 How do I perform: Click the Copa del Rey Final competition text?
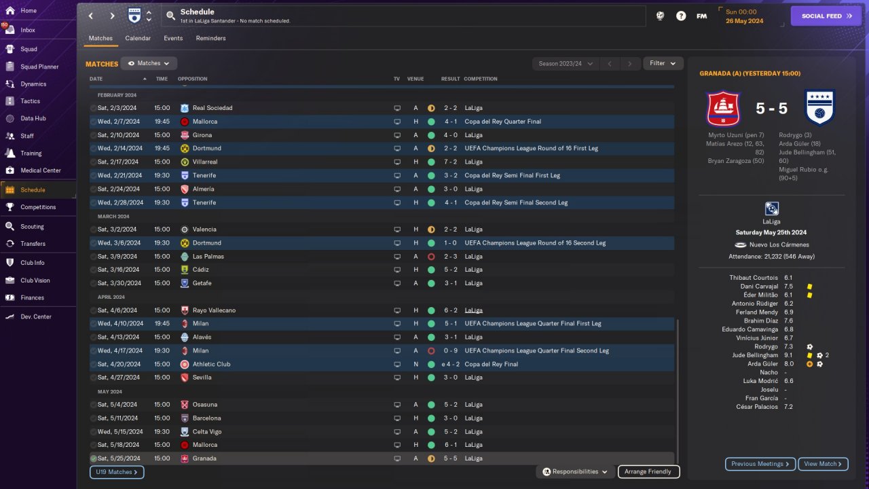coord(491,364)
